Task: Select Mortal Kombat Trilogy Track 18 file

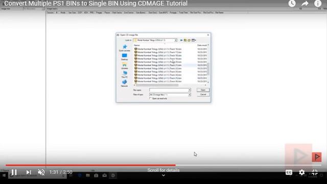Action: click(158, 56)
